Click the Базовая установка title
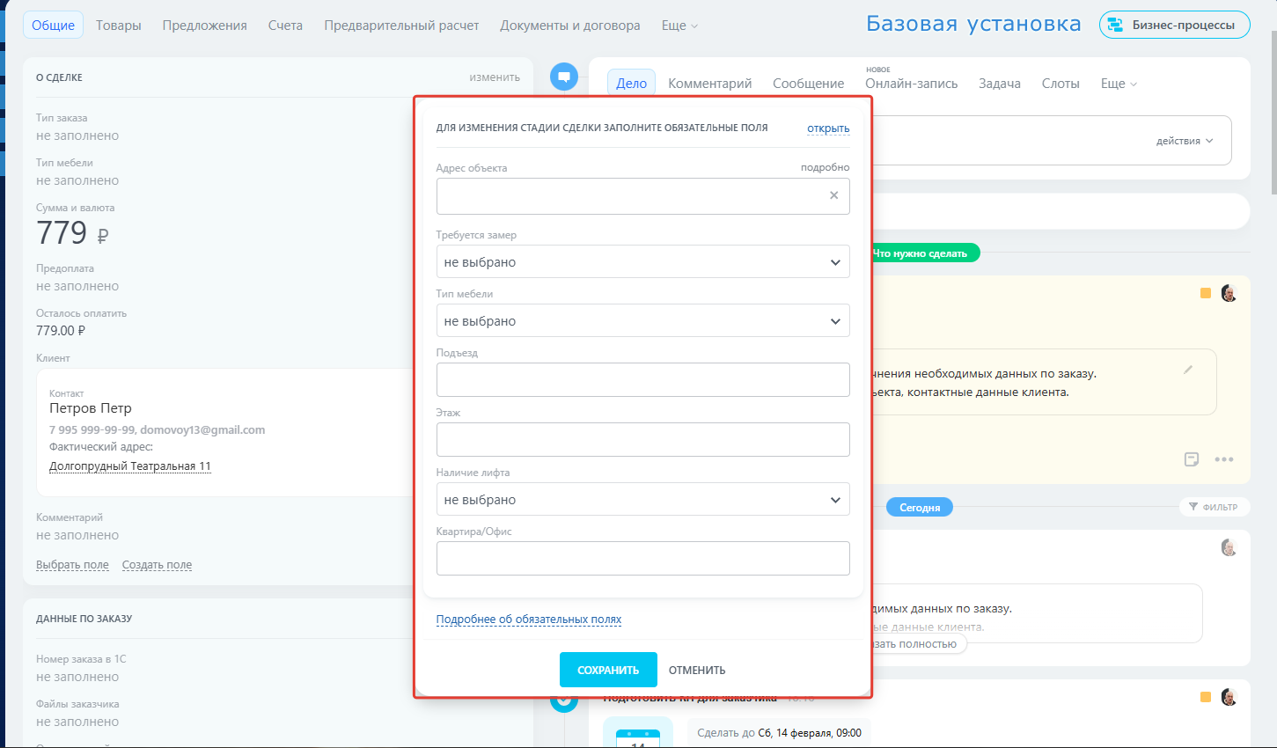 point(973,24)
